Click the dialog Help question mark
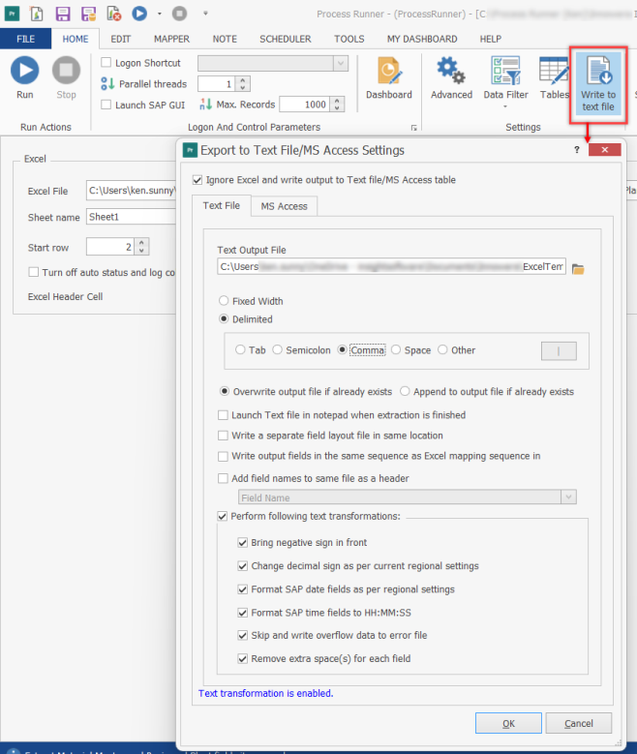This screenshot has height=754, width=637. pos(577,150)
